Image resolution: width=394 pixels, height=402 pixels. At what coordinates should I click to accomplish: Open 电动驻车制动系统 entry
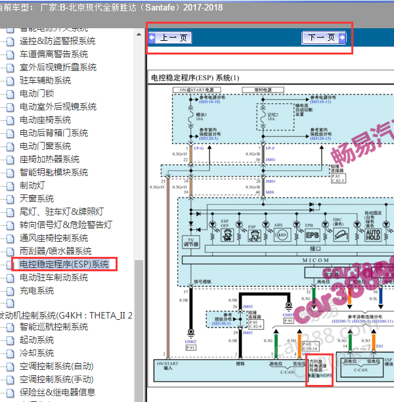(x=54, y=277)
